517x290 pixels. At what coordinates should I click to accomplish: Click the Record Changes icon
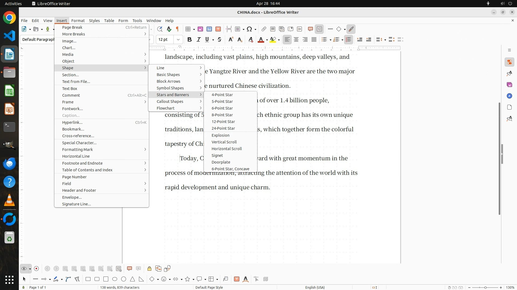pos(37,269)
